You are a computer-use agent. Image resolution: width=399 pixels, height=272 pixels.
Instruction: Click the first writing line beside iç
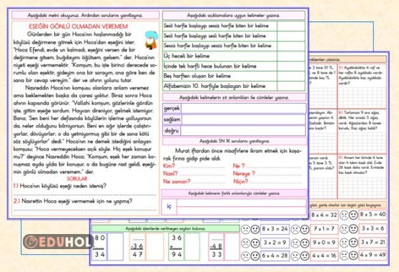242,203
